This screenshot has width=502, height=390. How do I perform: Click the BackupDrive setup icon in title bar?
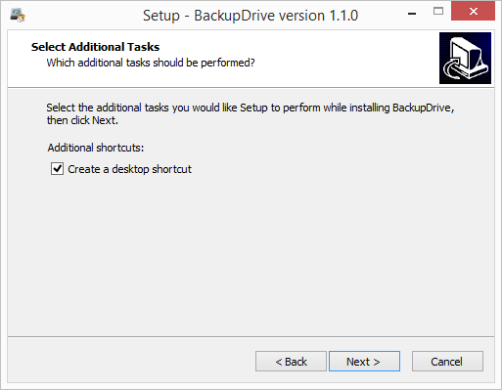[x=18, y=16]
